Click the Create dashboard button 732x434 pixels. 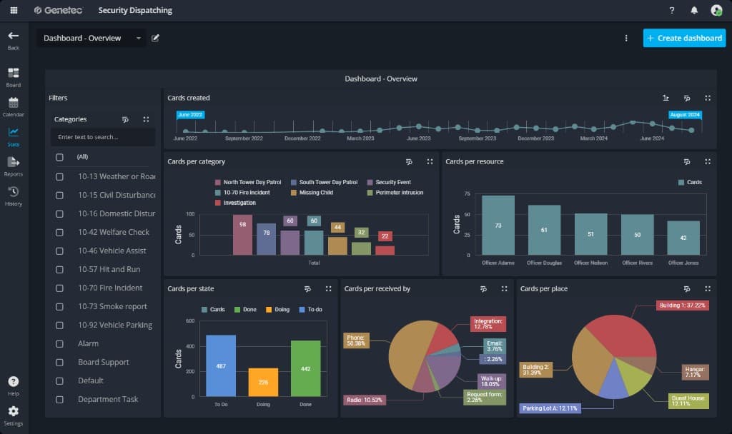click(x=684, y=38)
